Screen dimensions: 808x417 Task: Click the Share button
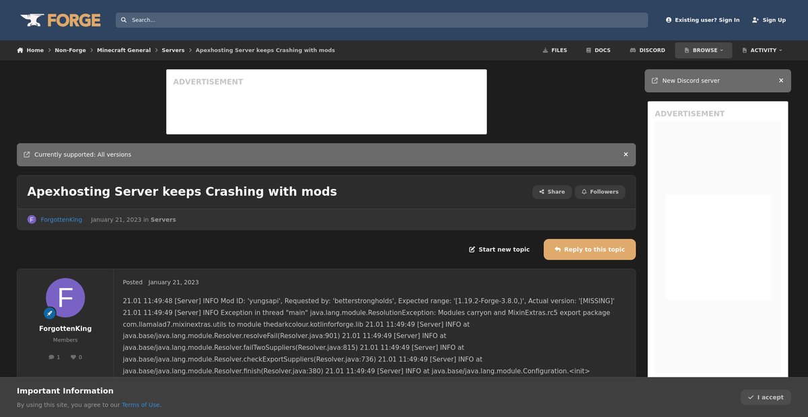(552, 192)
